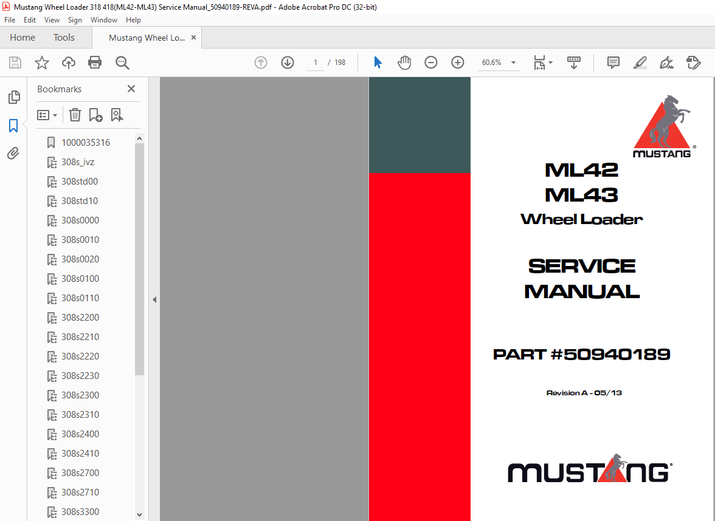
Task: Open bookmark 308s2300
Action: 80,395
